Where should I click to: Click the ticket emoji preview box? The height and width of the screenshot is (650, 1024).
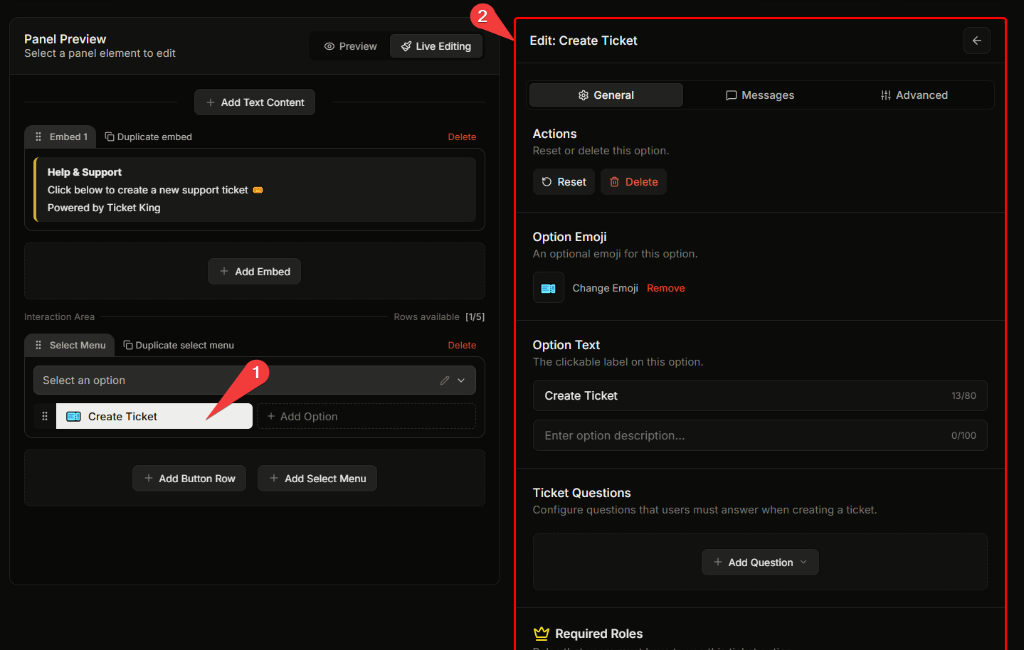pyautogui.click(x=548, y=288)
